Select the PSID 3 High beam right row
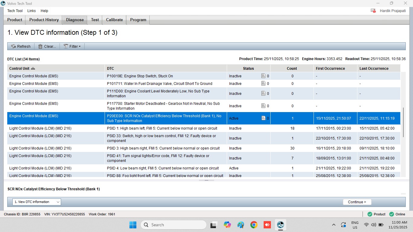This screenshot has height=232, width=413. (x=204, y=148)
